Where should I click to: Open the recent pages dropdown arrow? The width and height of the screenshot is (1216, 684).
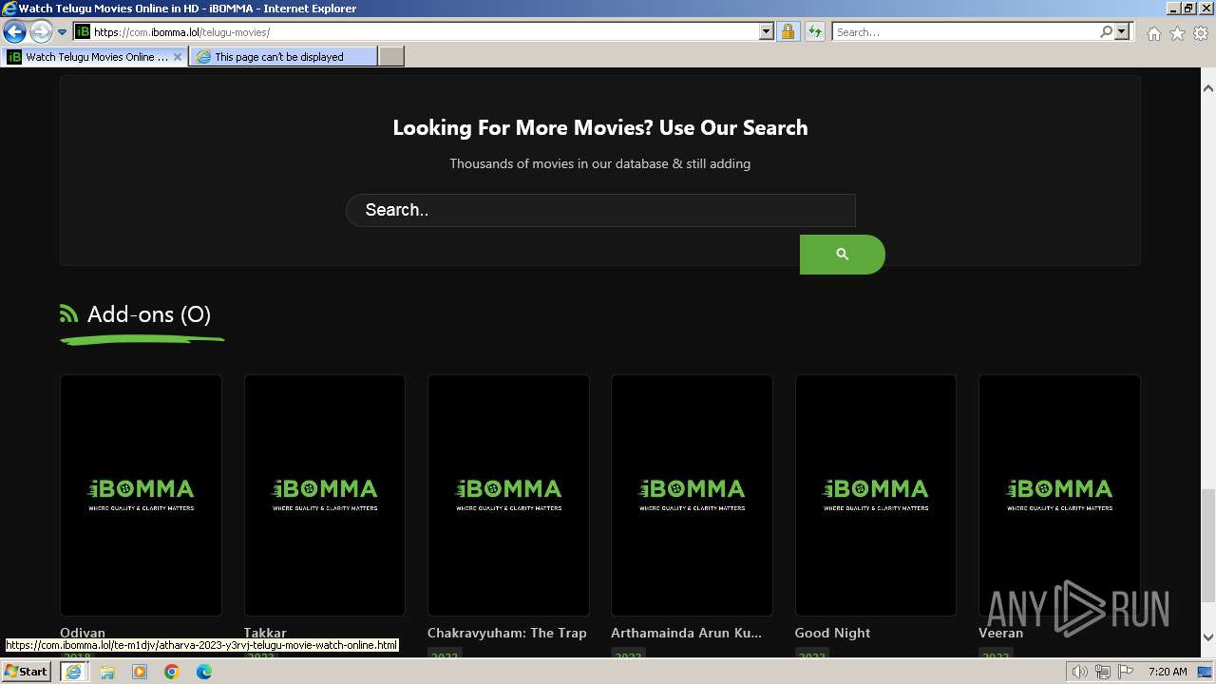62,32
